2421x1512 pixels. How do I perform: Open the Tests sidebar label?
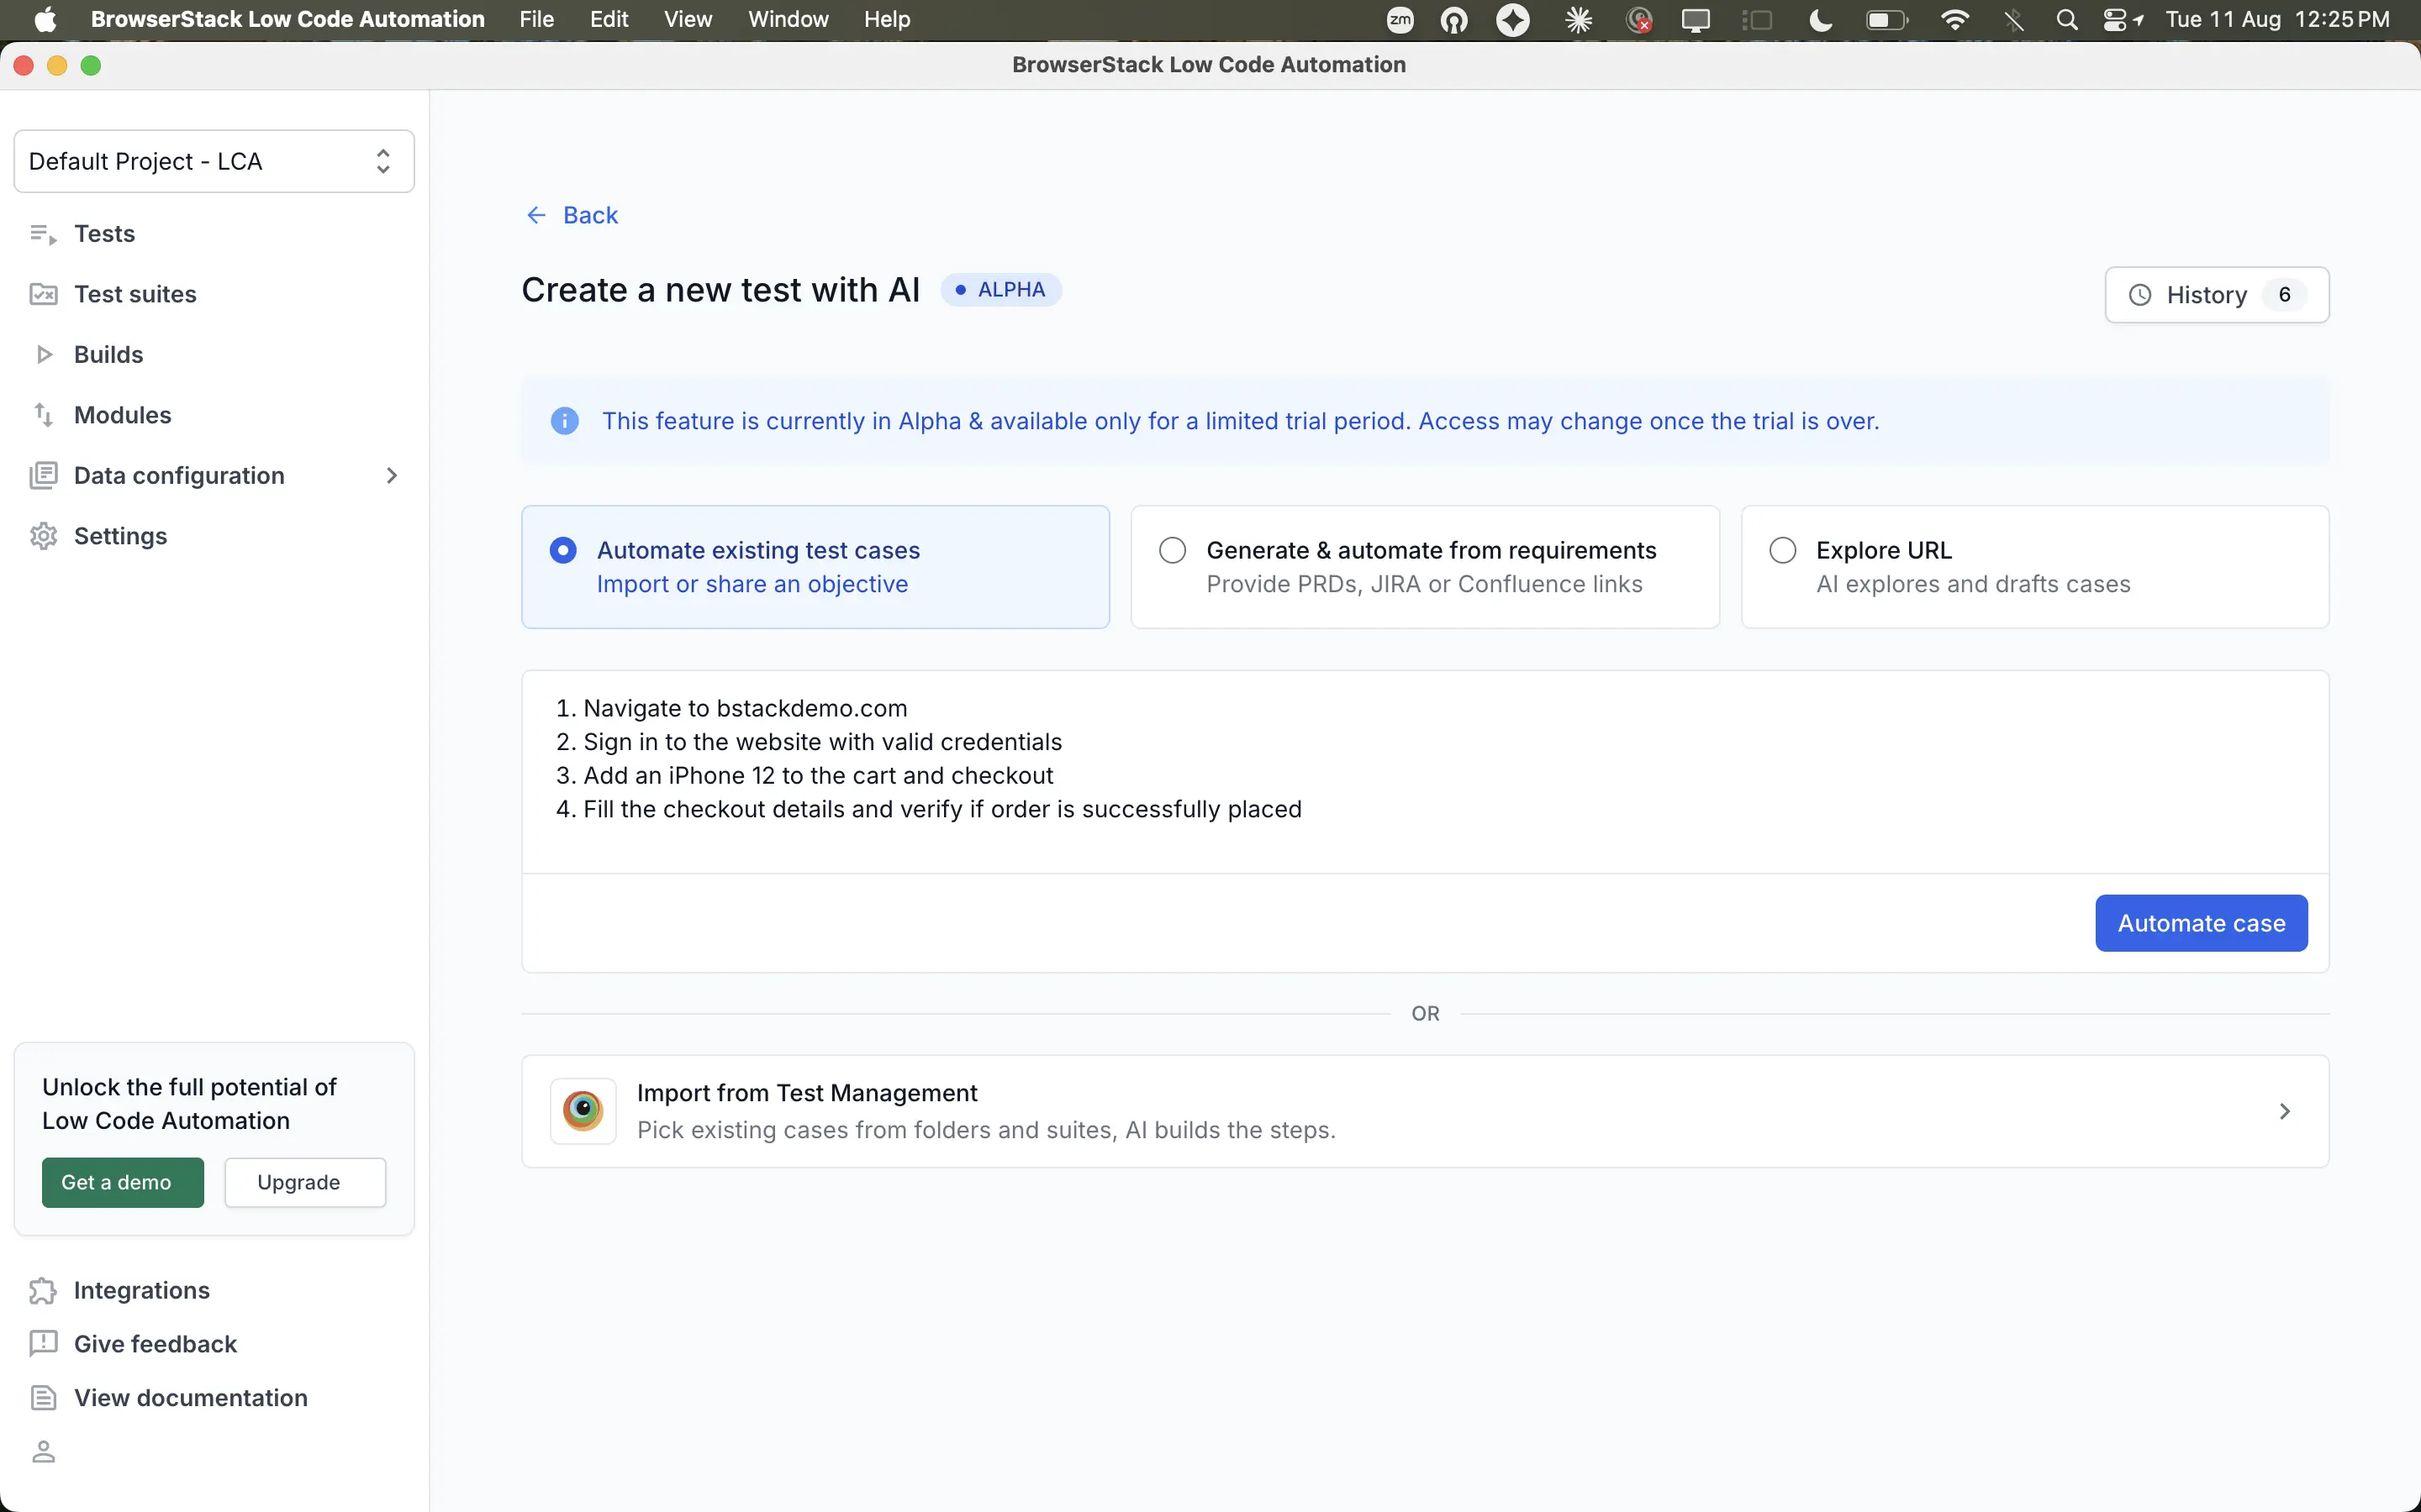[x=104, y=234]
